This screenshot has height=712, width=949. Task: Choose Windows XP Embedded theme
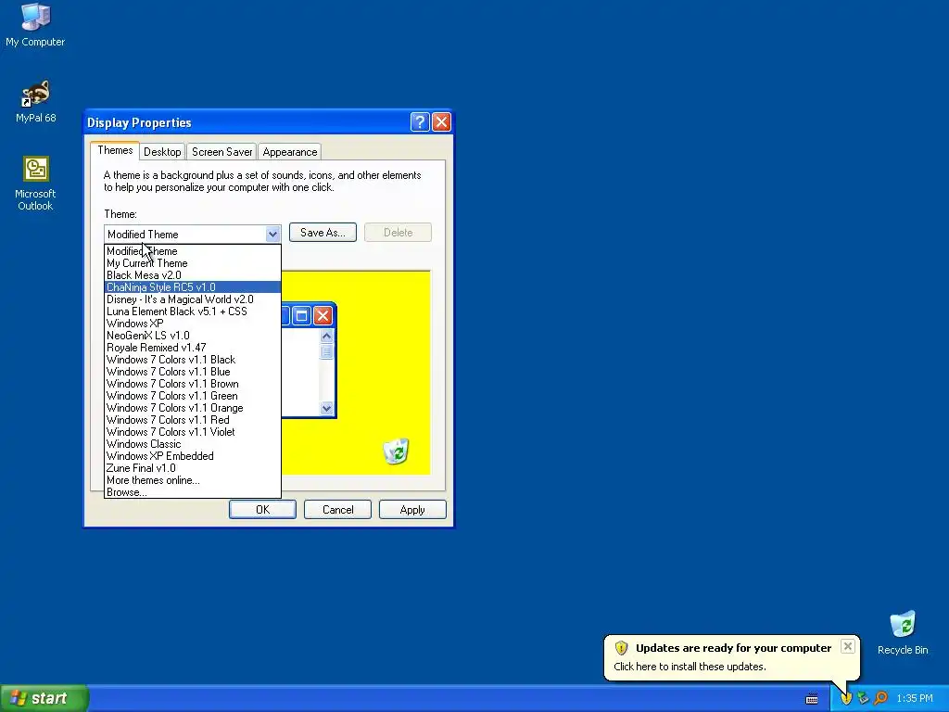[193, 456]
